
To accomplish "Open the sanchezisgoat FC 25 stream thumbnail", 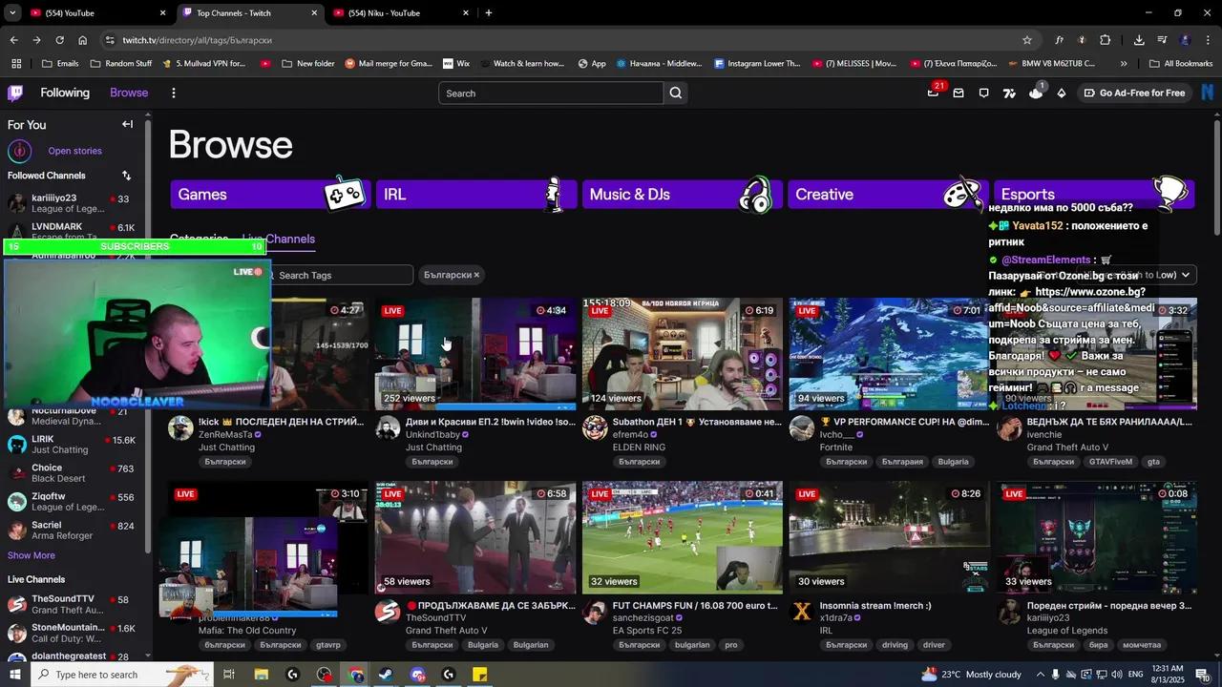I will (x=683, y=537).
